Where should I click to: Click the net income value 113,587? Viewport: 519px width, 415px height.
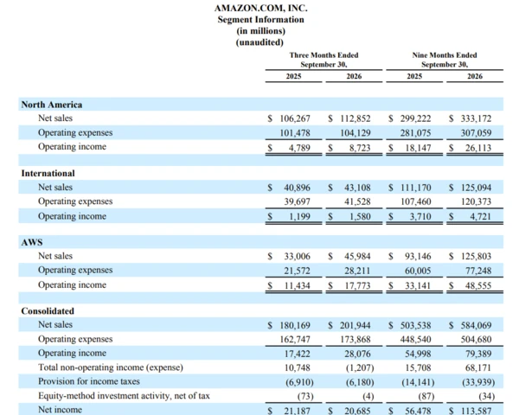(476, 411)
